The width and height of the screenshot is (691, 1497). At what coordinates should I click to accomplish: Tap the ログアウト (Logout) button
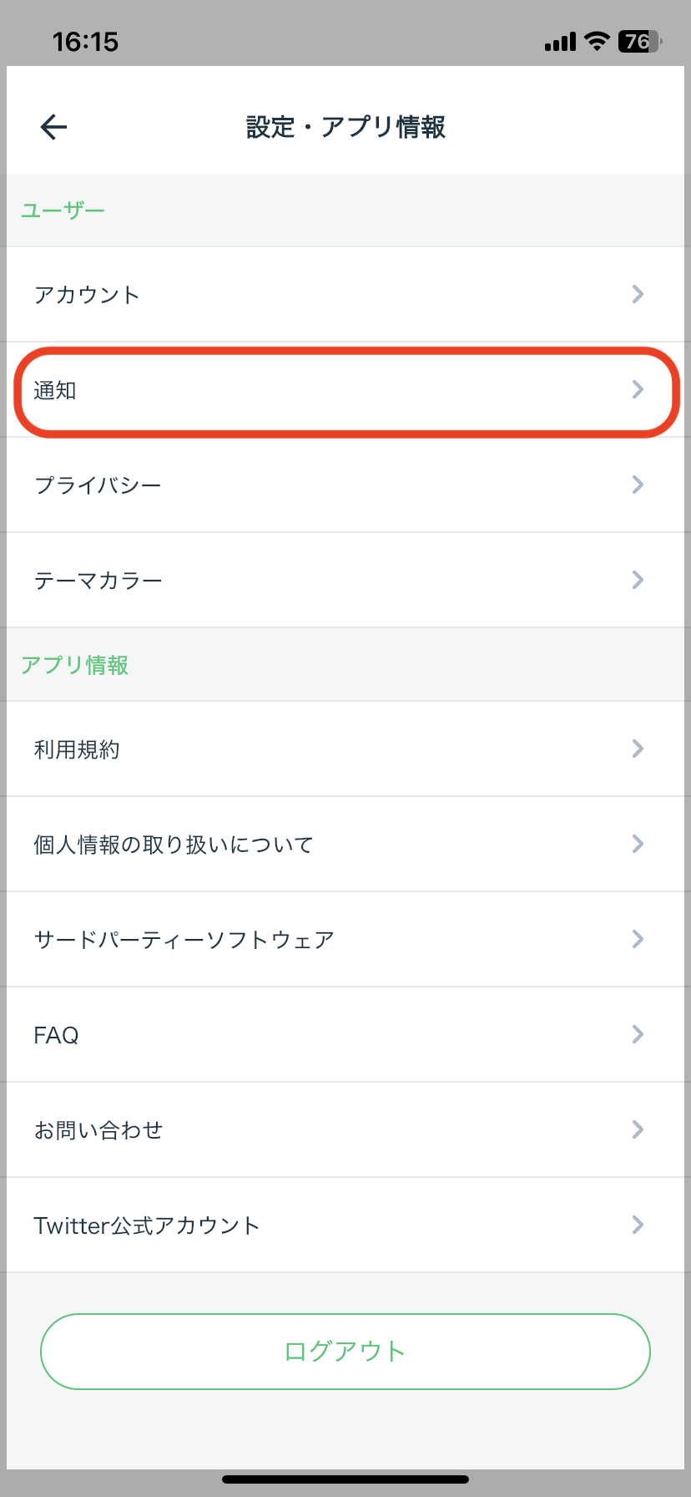(345, 1351)
